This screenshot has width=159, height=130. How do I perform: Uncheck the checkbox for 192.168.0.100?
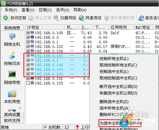pos(28,69)
